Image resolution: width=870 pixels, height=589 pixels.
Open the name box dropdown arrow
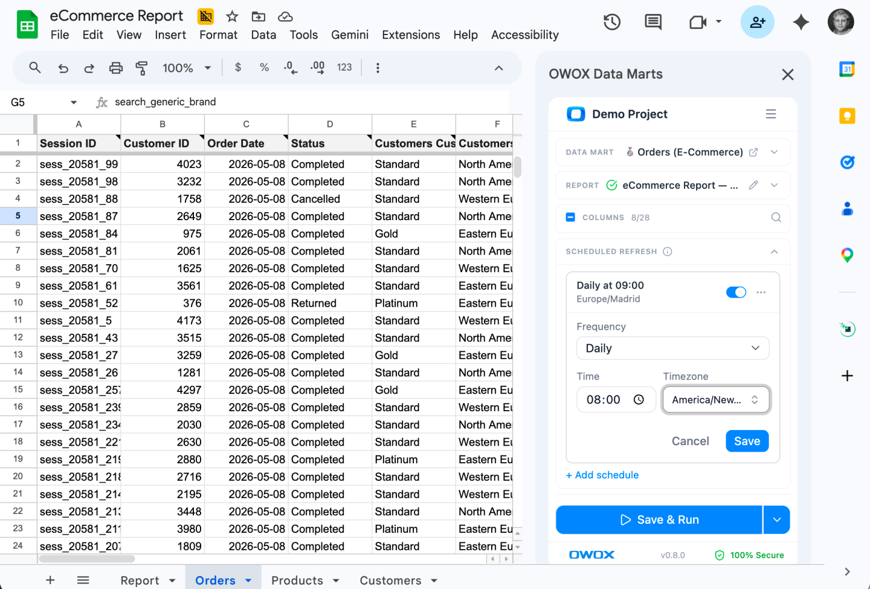[x=74, y=102]
